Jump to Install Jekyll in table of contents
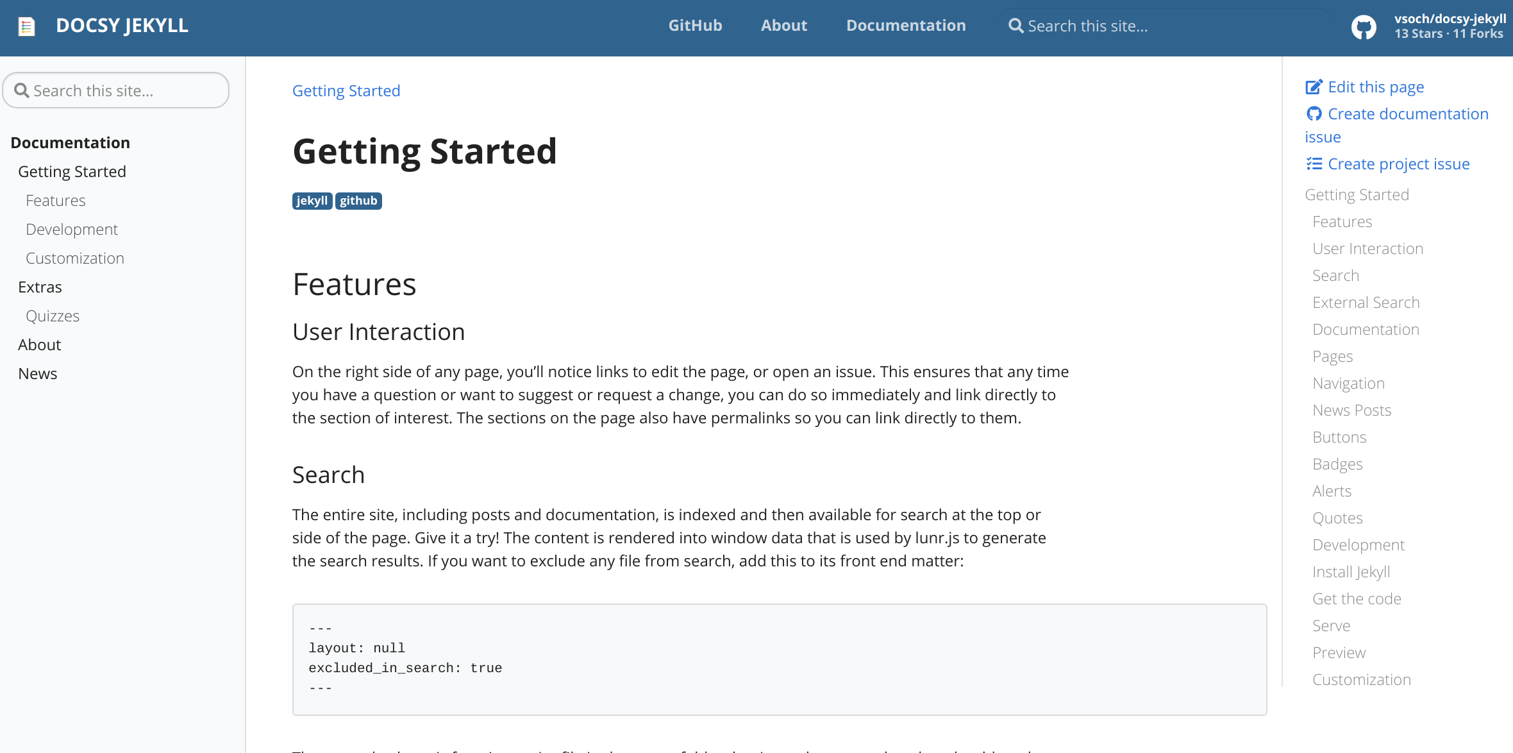This screenshot has height=753, width=1513. (x=1351, y=572)
